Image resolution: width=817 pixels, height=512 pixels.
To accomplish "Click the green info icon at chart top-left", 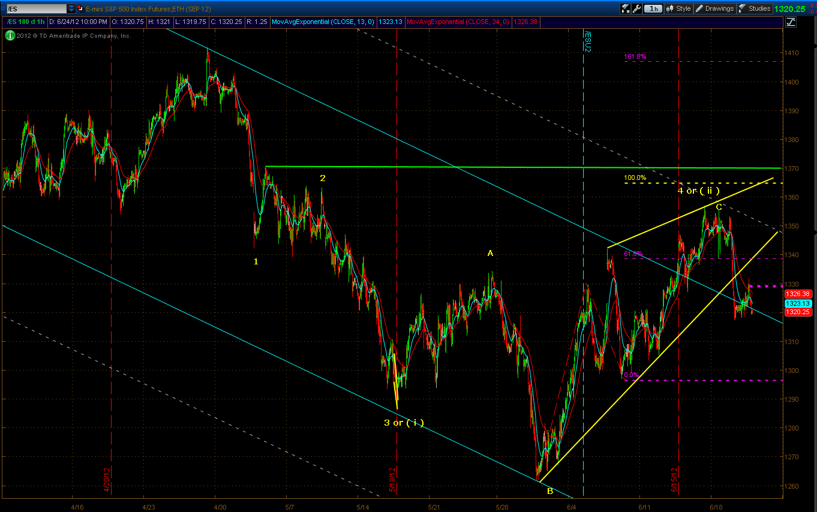I will tap(9, 35).
